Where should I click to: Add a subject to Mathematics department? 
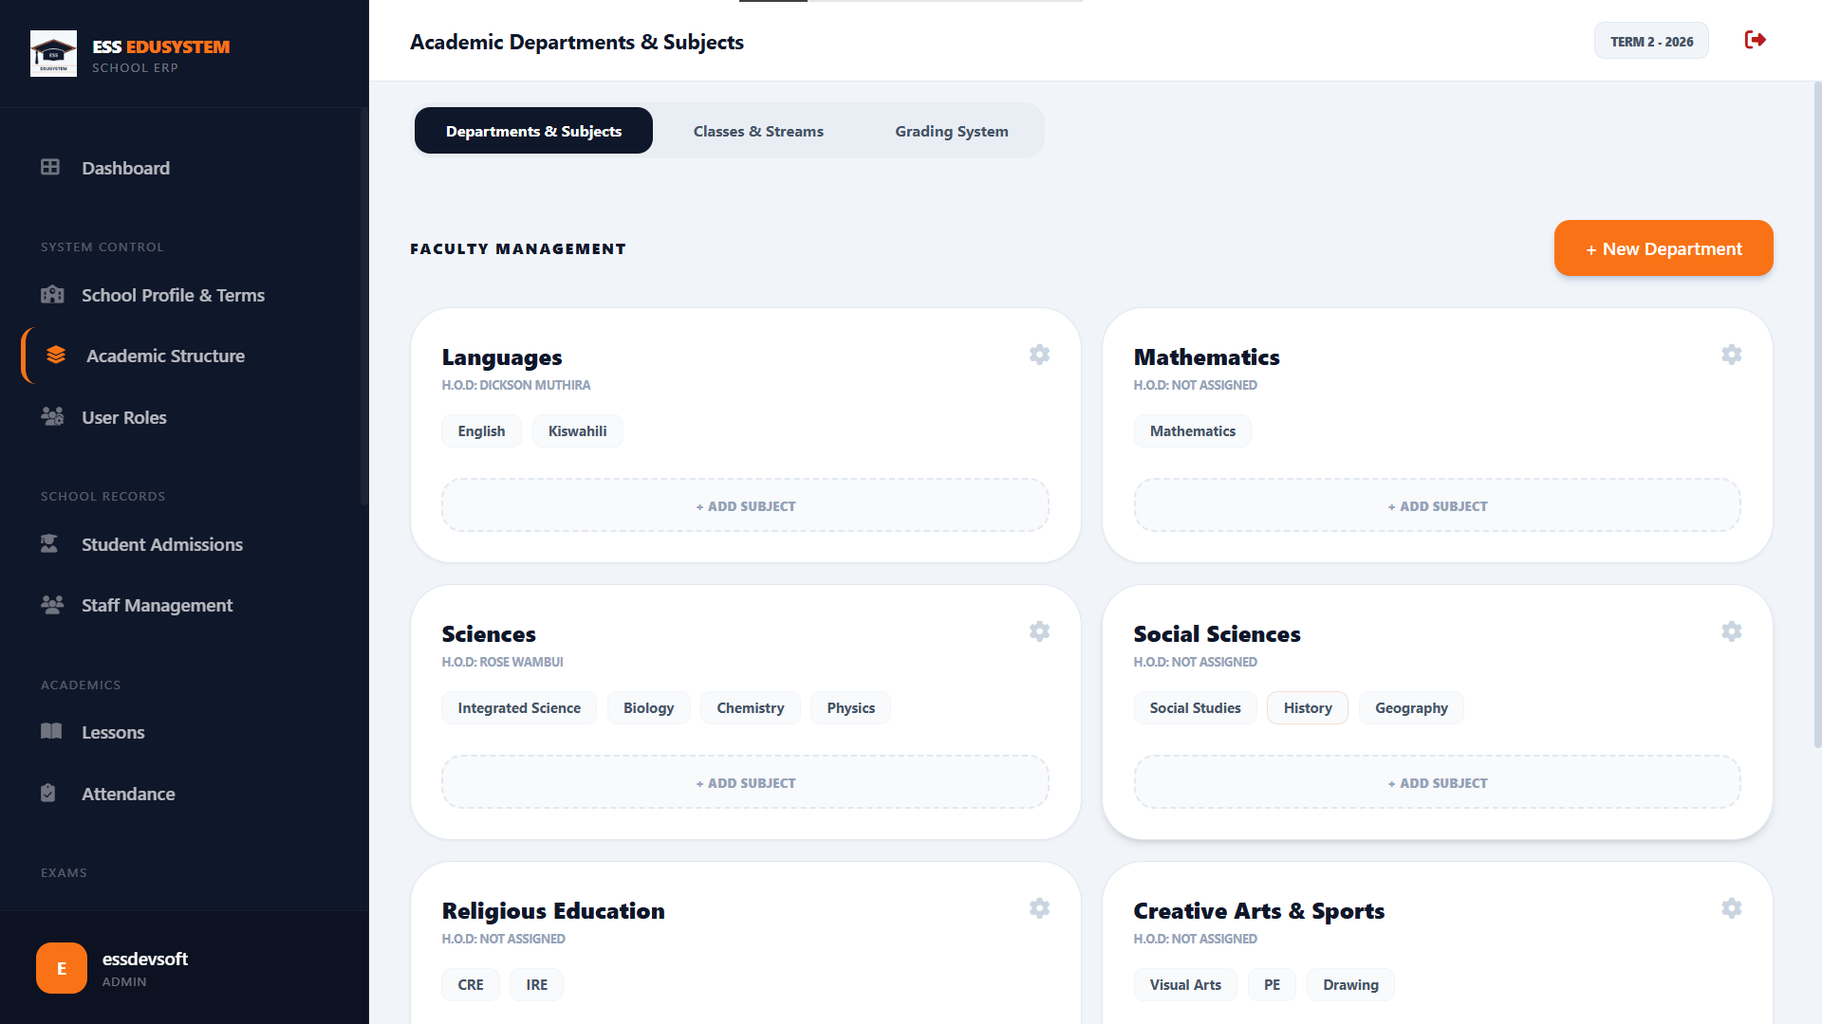(1437, 505)
